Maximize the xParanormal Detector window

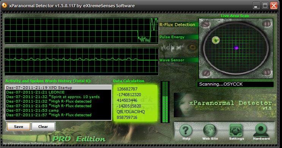click(x=265, y=6)
